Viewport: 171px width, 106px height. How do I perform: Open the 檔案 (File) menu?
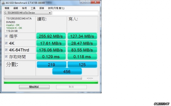[x=7, y=8]
